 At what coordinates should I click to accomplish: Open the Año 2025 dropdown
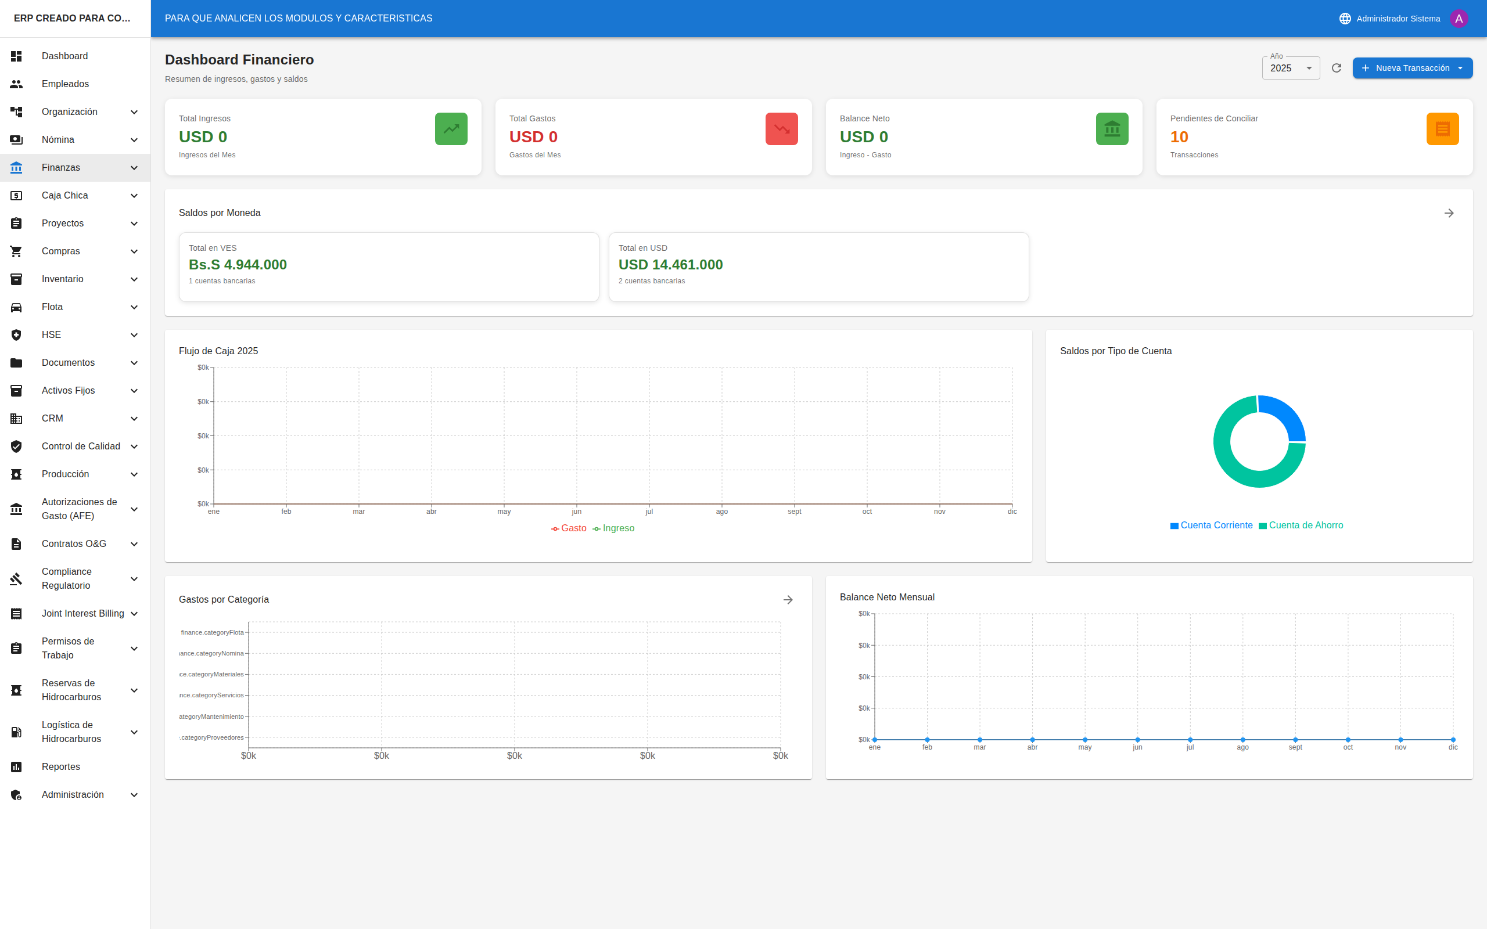click(x=1290, y=67)
